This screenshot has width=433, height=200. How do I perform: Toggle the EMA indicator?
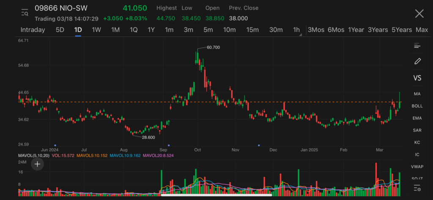(x=417, y=118)
